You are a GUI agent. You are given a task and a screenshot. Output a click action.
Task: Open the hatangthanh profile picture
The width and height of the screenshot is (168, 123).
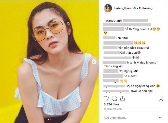(107, 8)
